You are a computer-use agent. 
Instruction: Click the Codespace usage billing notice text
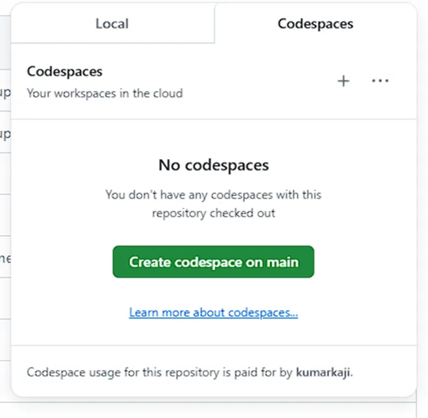[190, 372]
